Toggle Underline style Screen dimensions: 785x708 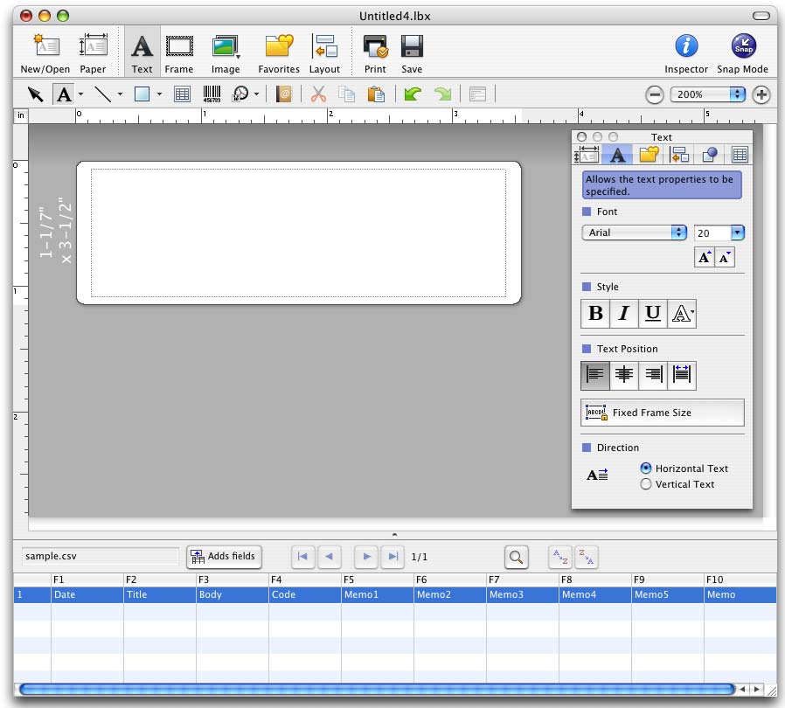(653, 314)
